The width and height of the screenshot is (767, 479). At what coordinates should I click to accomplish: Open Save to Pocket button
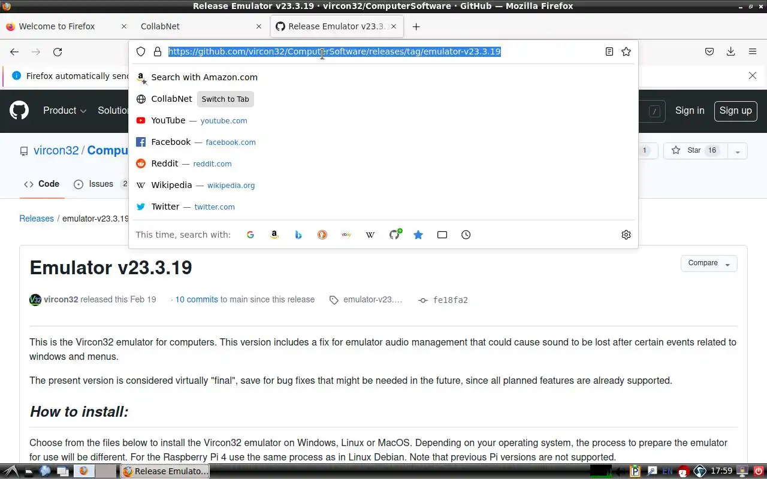pos(709,51)
